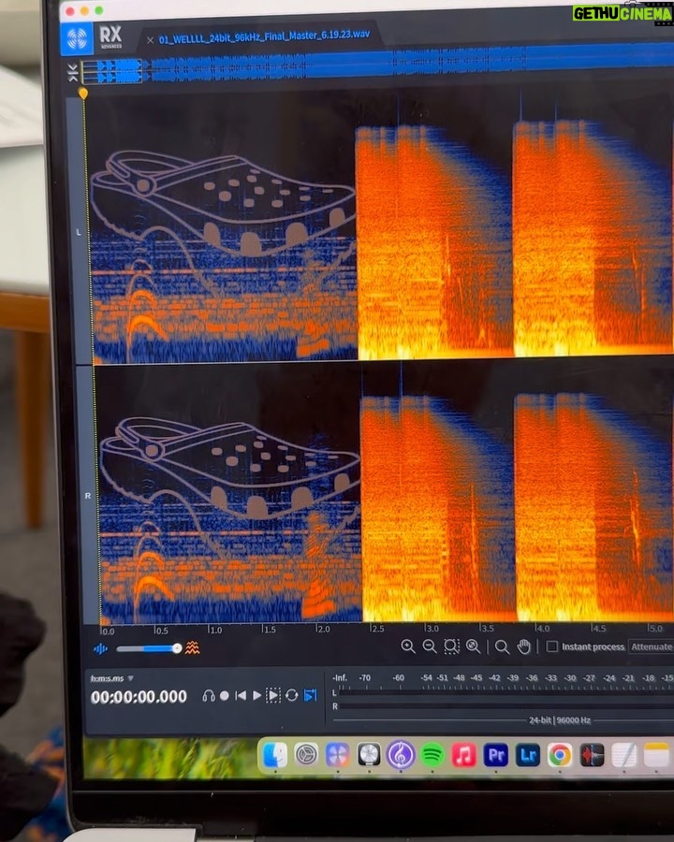Open Spotify from the Dock

pos(432,755)
